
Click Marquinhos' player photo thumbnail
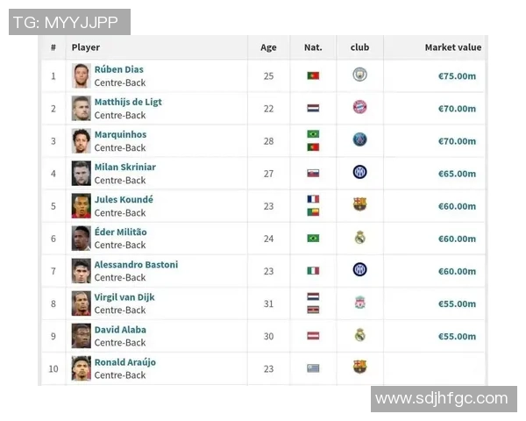(x=82, y=140)
